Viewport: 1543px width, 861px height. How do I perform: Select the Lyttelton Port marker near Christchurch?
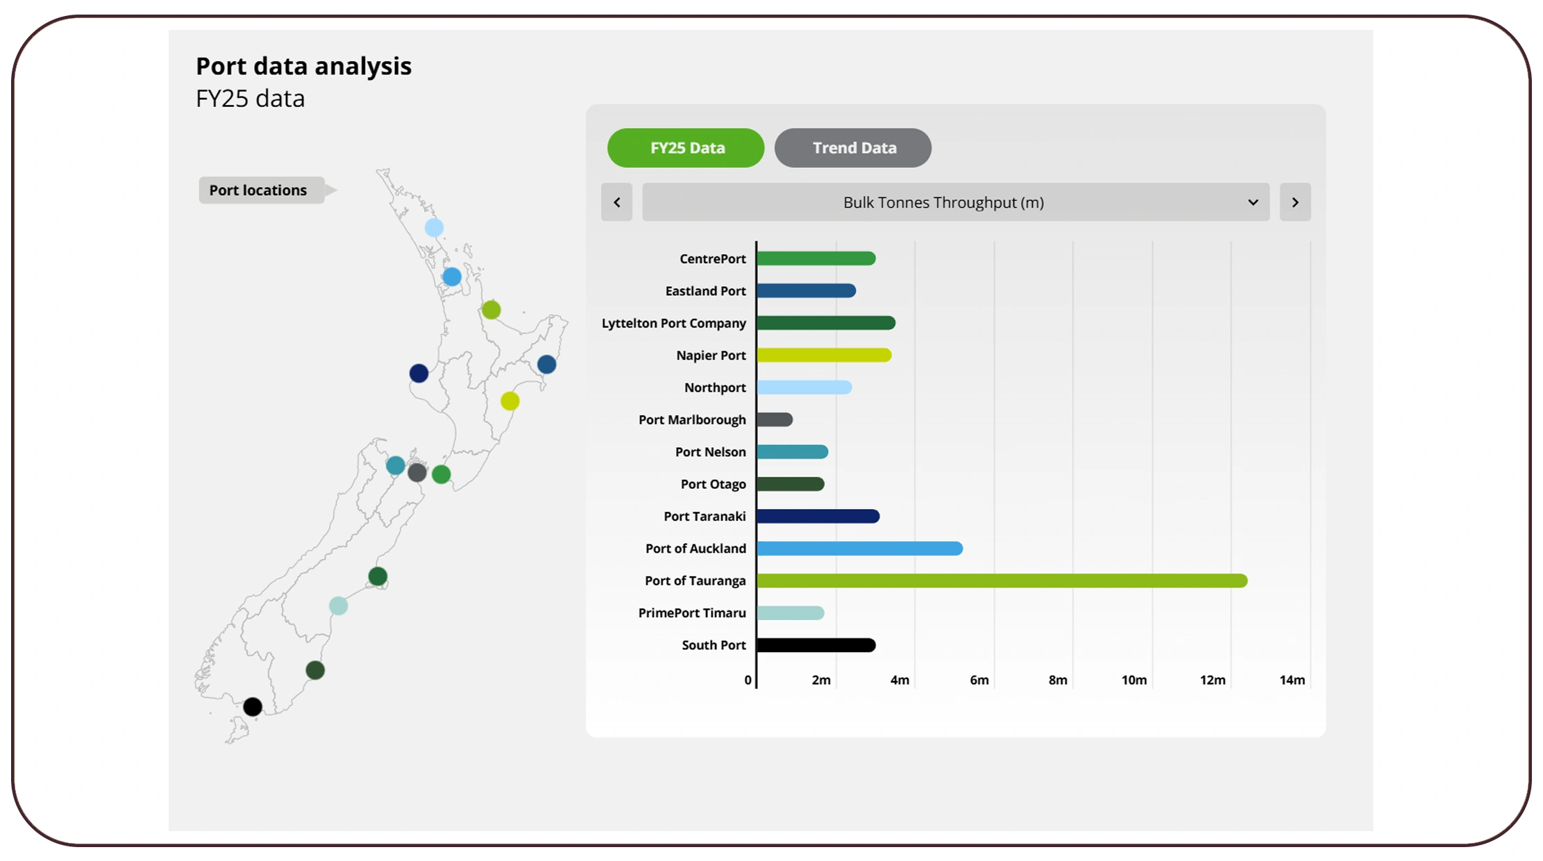(378, 575)
